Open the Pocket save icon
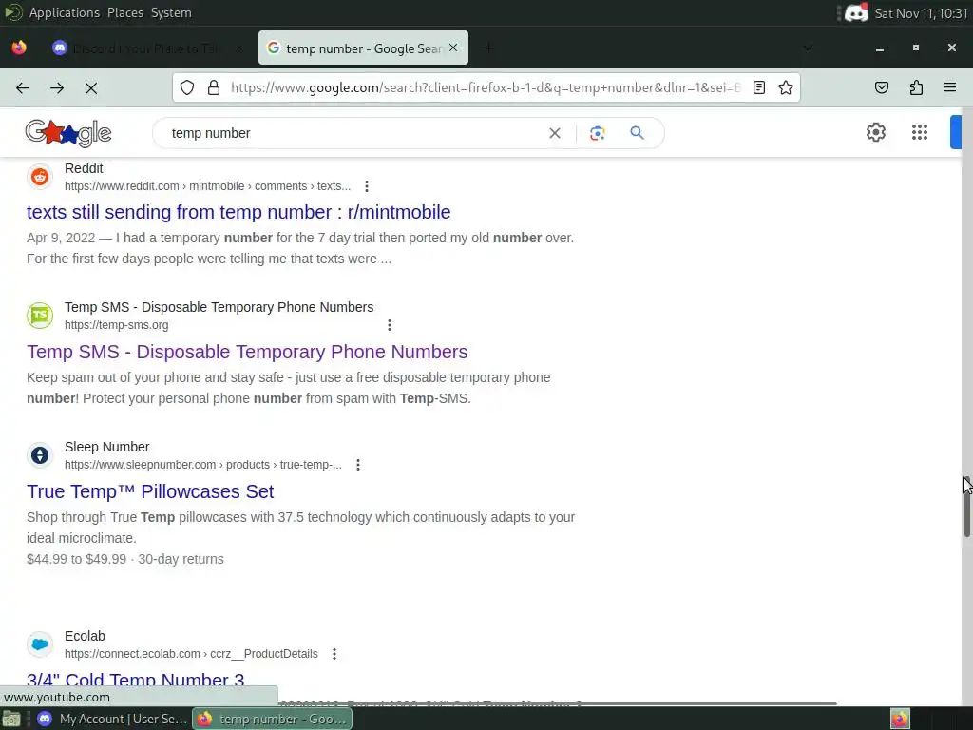Viewport: 973px width, 730px height. tap(881, 87)
